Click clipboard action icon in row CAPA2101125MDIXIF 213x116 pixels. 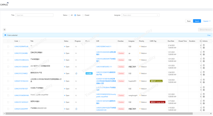[204, 65]
